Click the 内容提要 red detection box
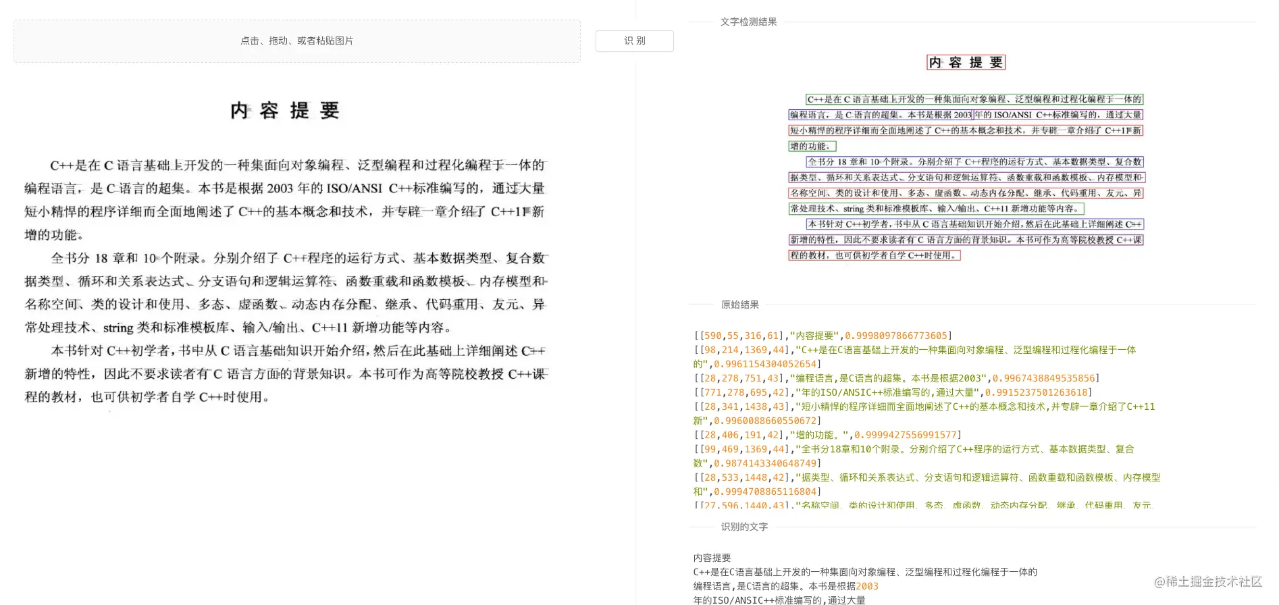This screenshot has height=605, width=1279. (966, 63)
